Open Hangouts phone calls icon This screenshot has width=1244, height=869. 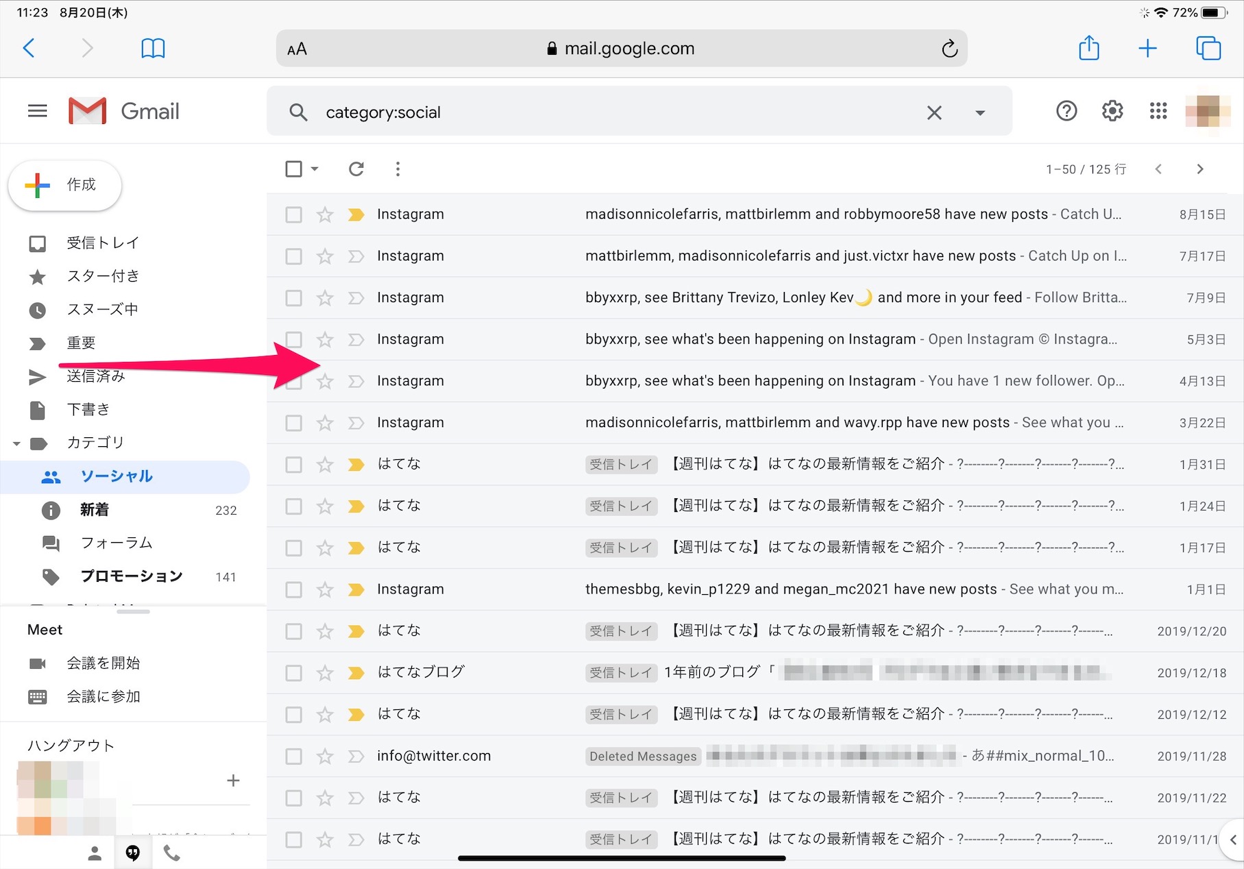[171, 853]
